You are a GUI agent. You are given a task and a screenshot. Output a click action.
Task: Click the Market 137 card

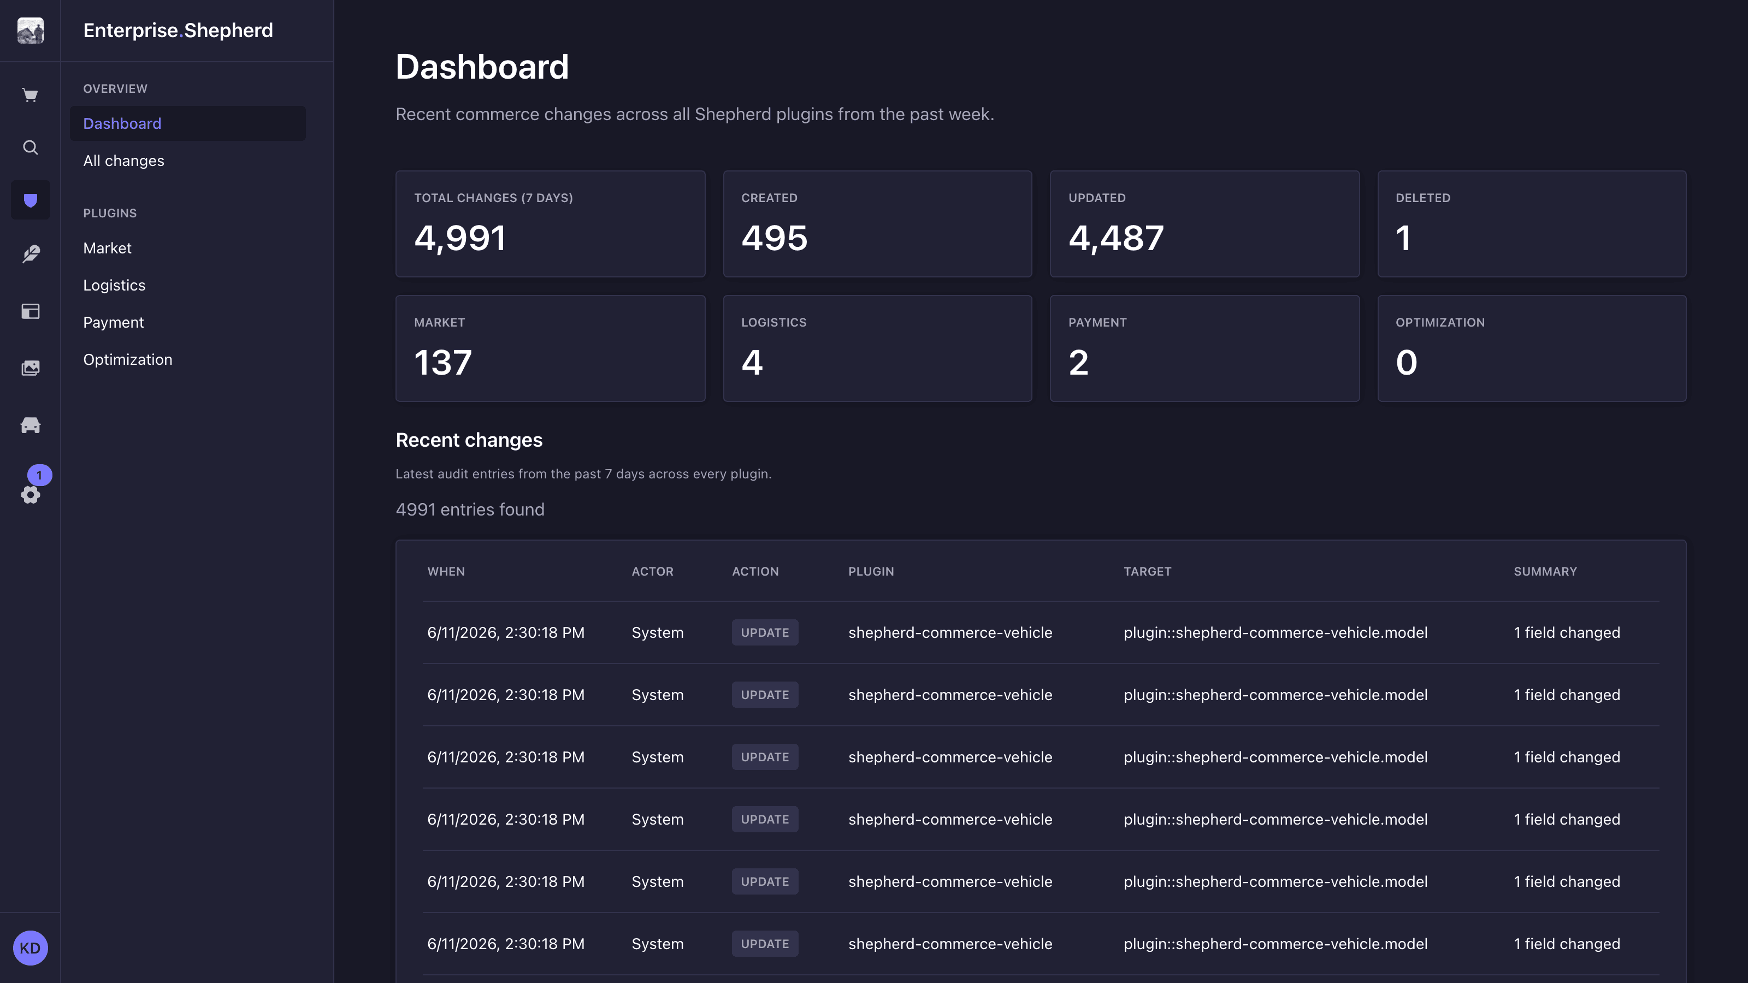tap(550, 349)
